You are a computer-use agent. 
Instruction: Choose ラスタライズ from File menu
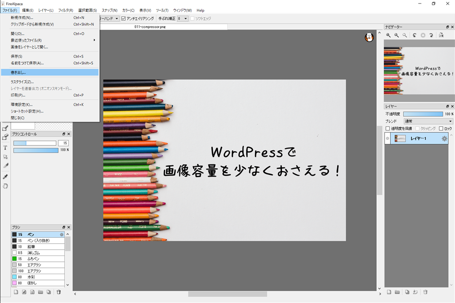click(x=50, y=82)
